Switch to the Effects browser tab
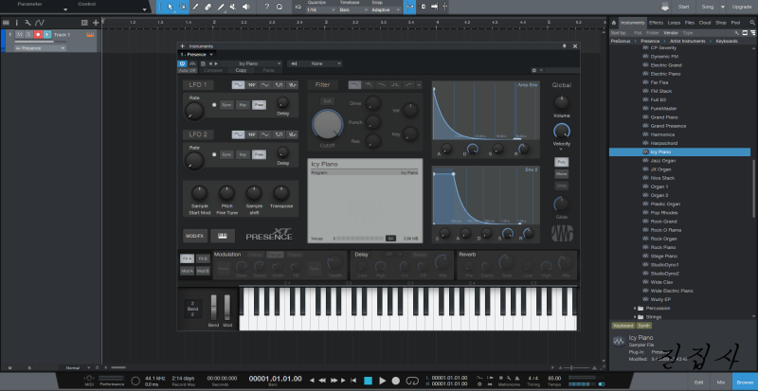The height and width of the screenshot is (391, 758). point(656,23)
